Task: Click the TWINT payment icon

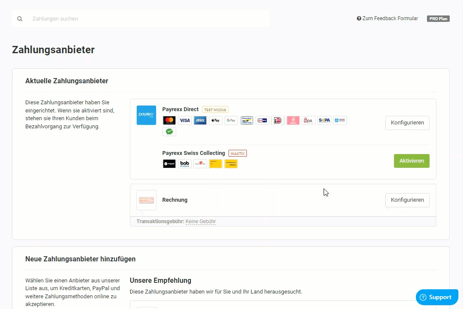Action: coord(169,164)
